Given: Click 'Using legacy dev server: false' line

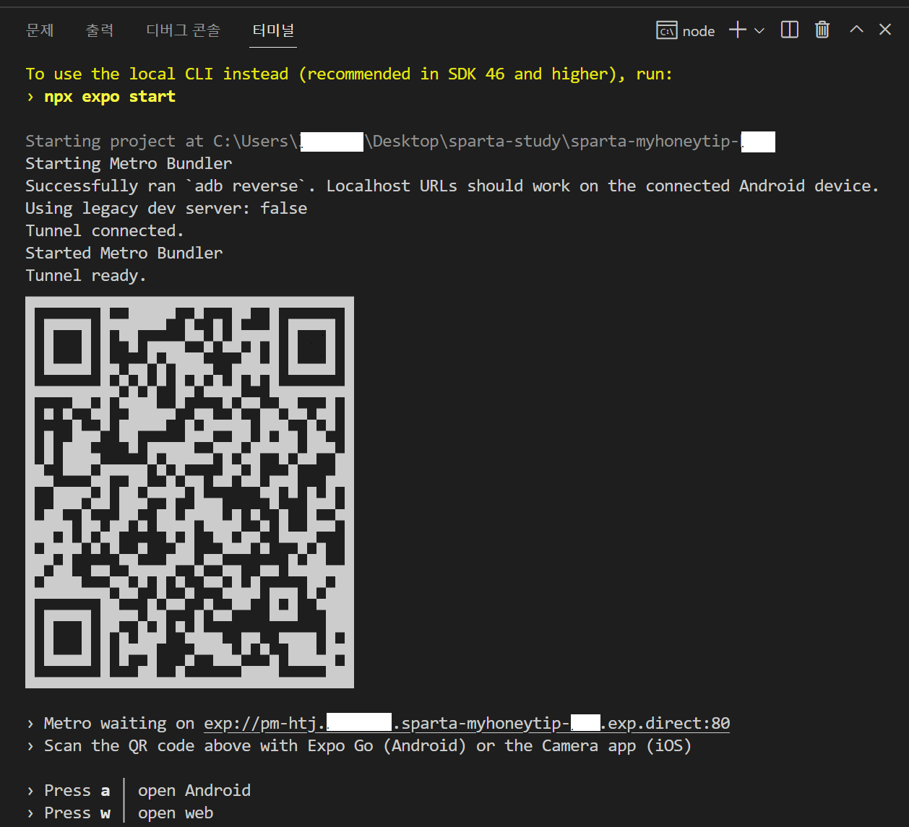Looking at the screenshot, I should click(x=166, y=209).
